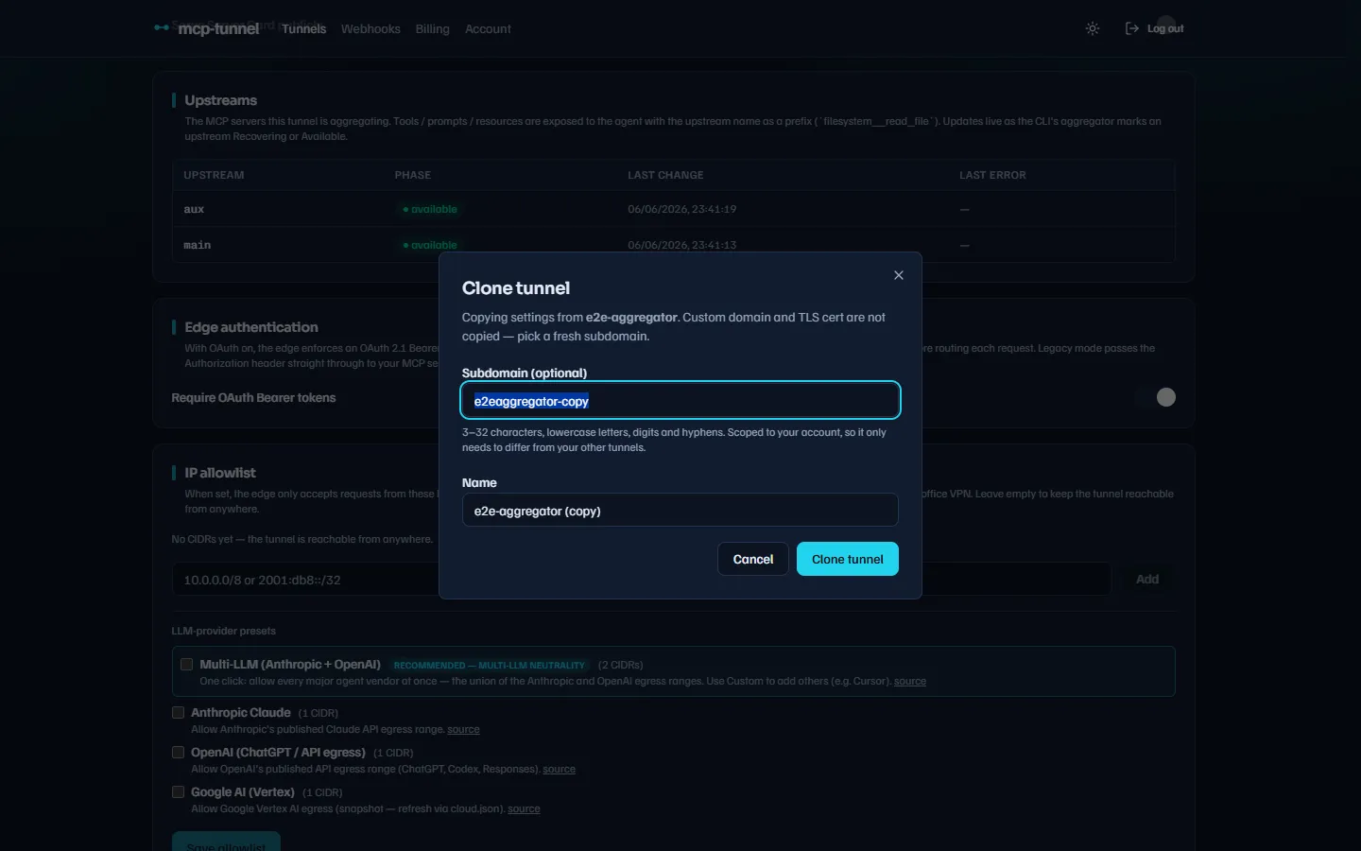
Task: Click the Add CIDR button
Action: (x=1147, y=579)
